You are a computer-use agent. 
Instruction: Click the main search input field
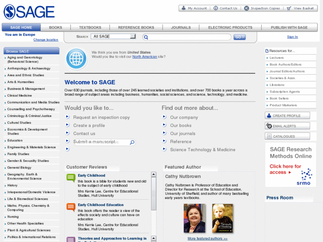coord(189,37)
